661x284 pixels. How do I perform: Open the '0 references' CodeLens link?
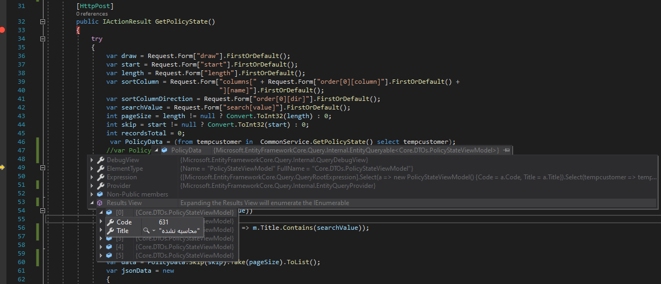[91, 13]
